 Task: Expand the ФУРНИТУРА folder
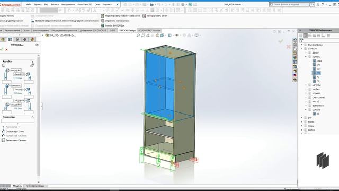(x=306, y=106)
